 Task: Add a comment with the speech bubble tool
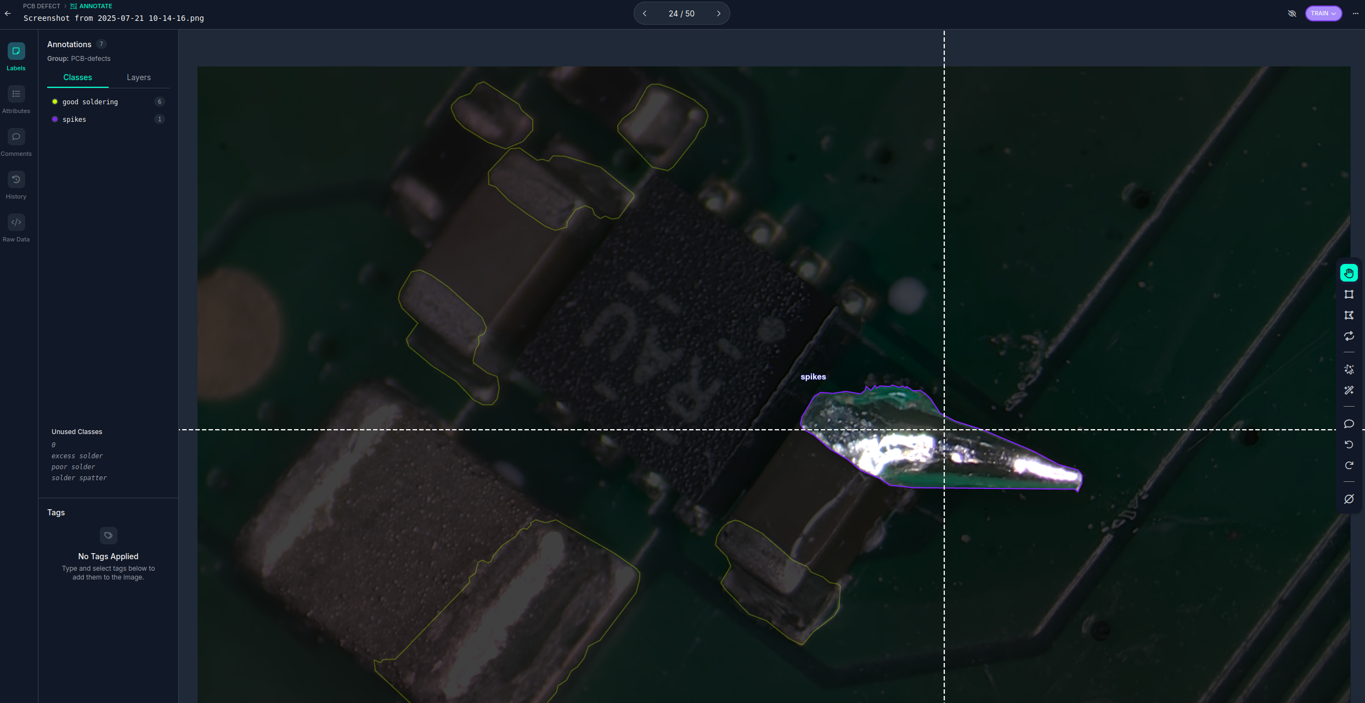coord(1349,424)
